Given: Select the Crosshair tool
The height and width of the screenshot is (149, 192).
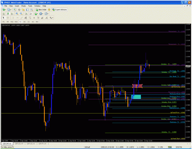Looking at the screenshot, I should point(8,18).
